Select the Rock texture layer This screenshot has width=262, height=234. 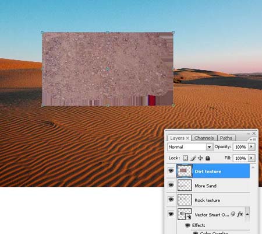214,200
